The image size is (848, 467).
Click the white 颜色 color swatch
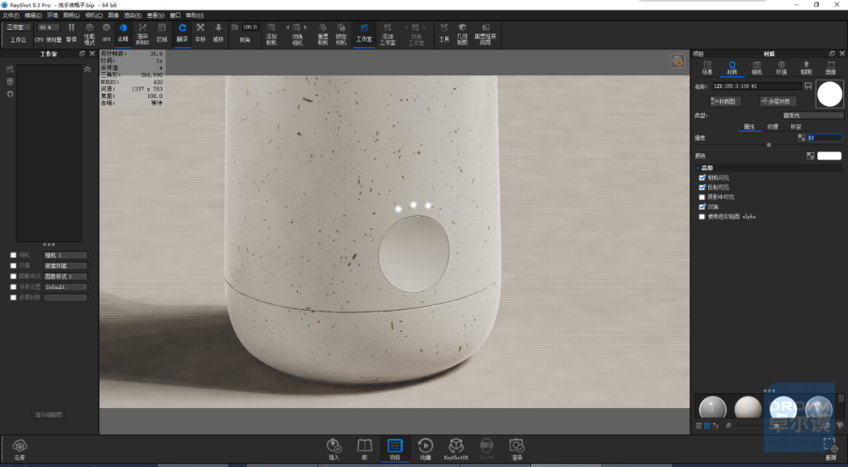click(829, 155)
